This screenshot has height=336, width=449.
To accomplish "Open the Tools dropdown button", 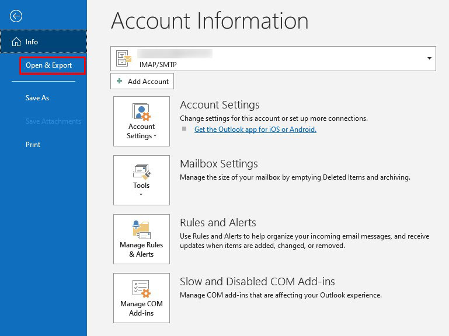I will [x=141, y=180].
